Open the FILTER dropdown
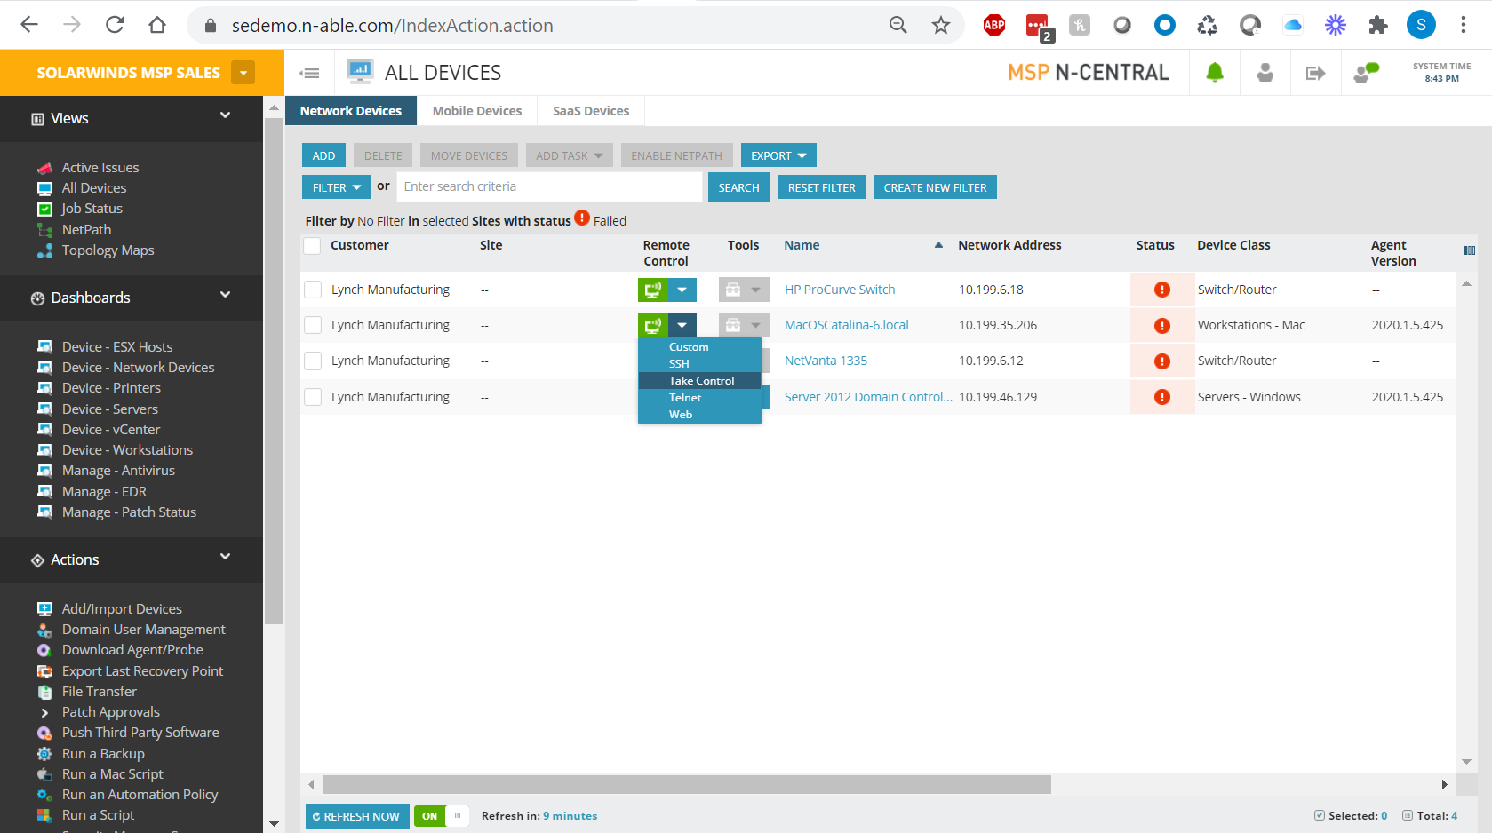The width and height of the screenshot is (1492, 833). (336, 187)
